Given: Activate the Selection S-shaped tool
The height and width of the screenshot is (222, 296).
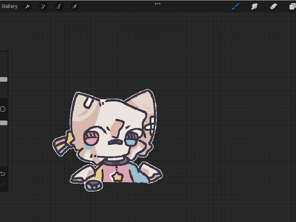Looking at the screenshot, I should click(59, 7).
